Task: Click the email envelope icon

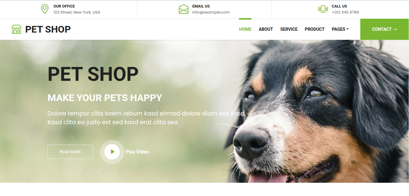Action: coord(184,9)
